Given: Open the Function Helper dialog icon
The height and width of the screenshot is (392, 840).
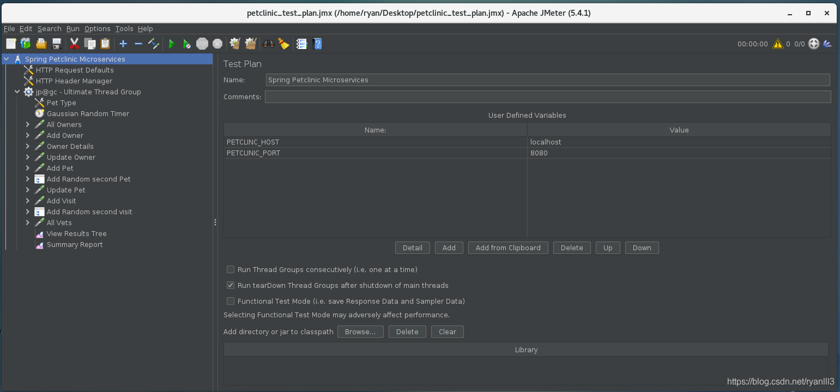Looking at the screenshot, I should [x=301, y=44].
